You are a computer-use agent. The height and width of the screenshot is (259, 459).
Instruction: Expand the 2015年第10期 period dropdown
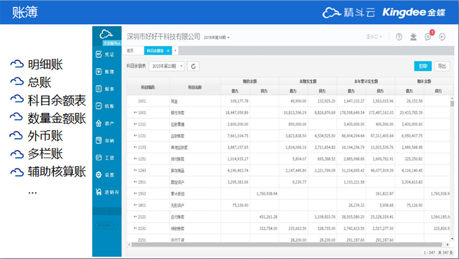point(166,66)
